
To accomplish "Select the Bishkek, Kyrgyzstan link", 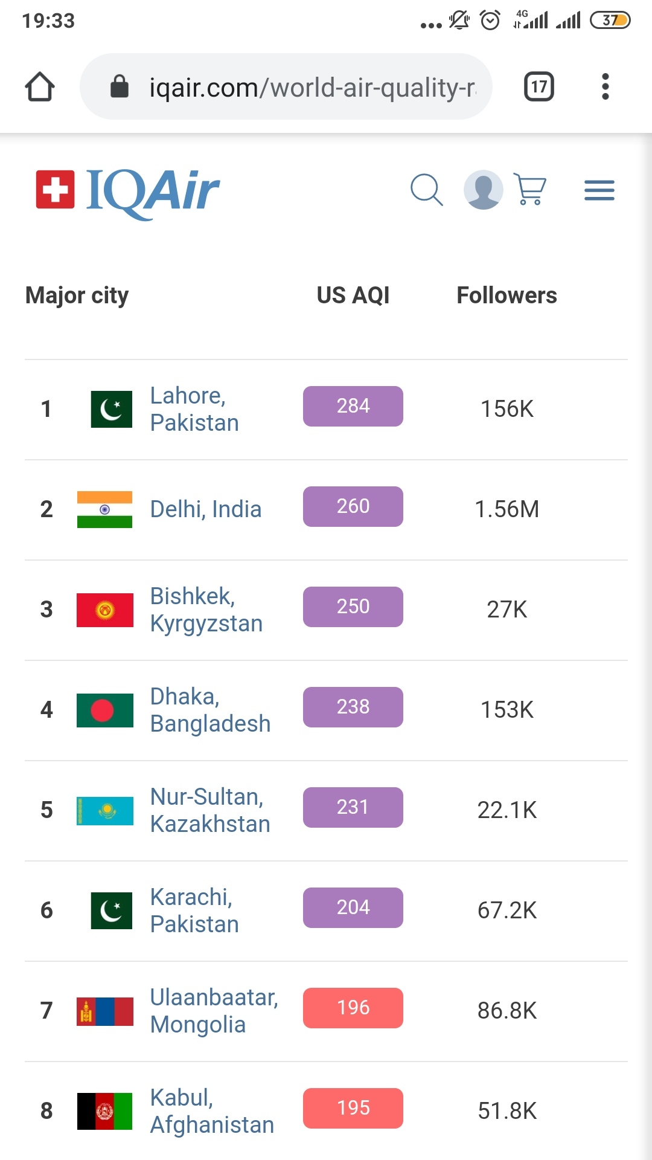I will [x=206, y=610].
